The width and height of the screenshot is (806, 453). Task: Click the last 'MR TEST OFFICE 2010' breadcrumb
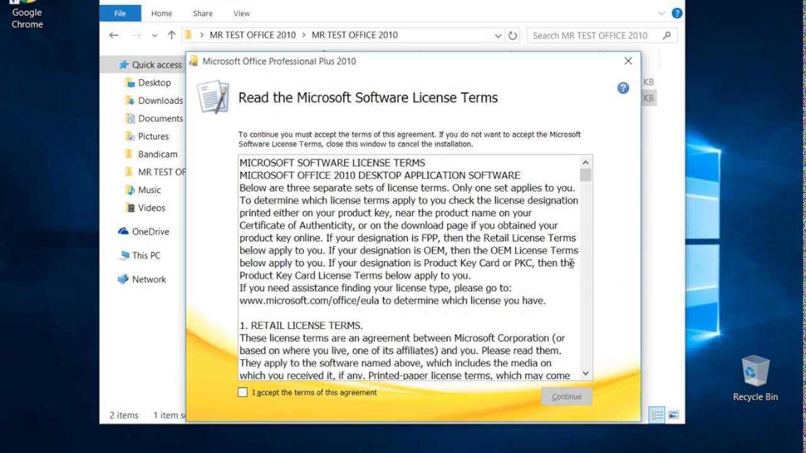[355, 35]
